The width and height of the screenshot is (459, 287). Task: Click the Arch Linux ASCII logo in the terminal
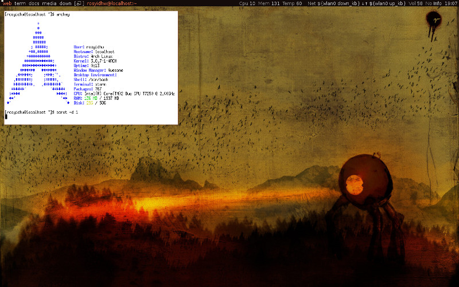pyautogui.click(x=38, y=63)
